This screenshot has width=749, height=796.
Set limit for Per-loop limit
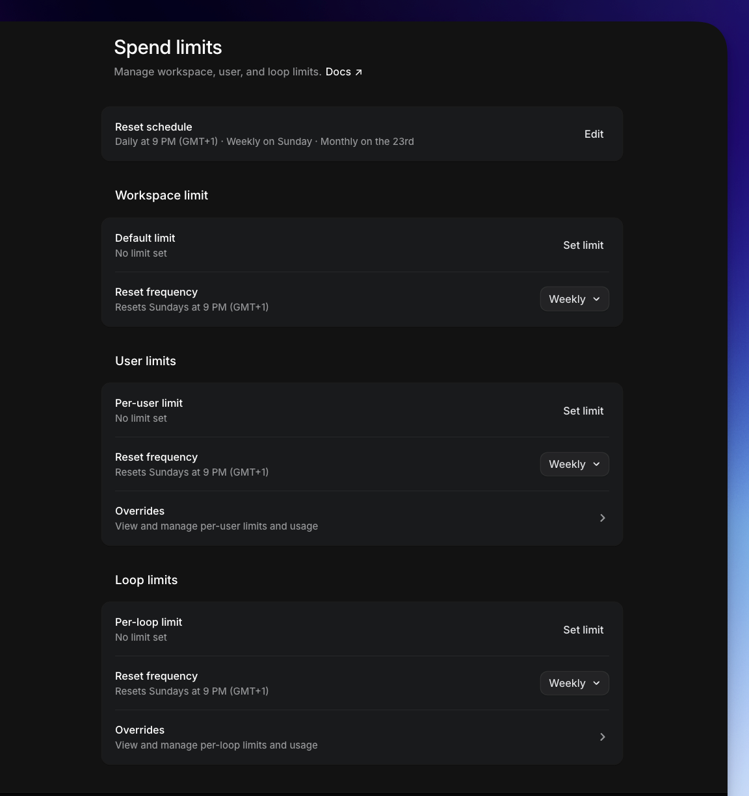(x=583, y=630)
